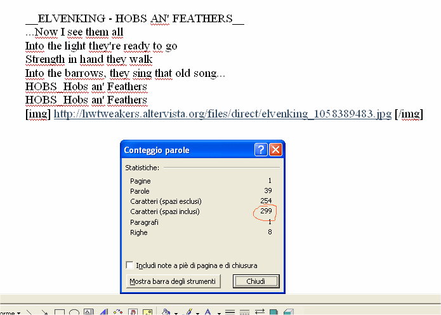Click the Parole value 39
The height and width of the screenshot is (315, 441).
(268, 191)
